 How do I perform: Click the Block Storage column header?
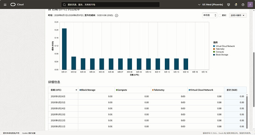96,90
